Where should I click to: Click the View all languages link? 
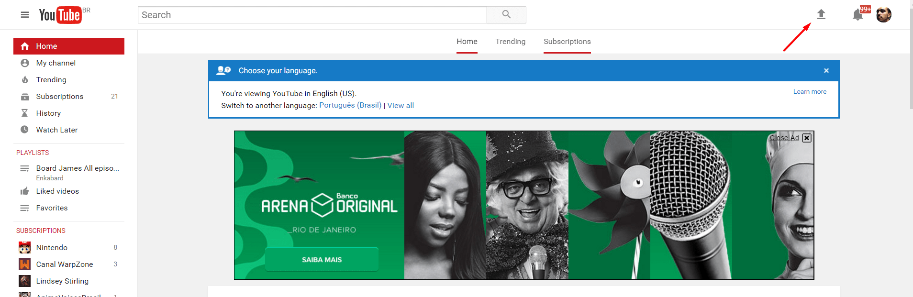coord(401,106)
